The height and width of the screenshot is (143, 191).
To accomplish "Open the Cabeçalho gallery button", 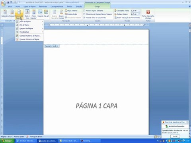I will 5,14.
